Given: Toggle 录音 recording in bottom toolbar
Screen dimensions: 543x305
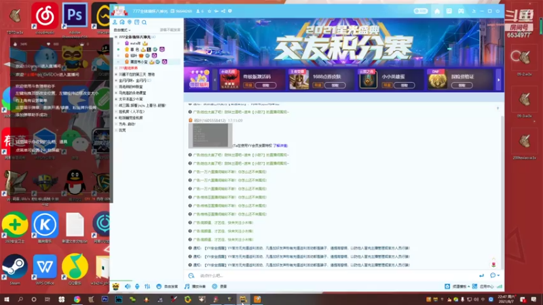Looking at the screenshot, I should tap(219, 286).
